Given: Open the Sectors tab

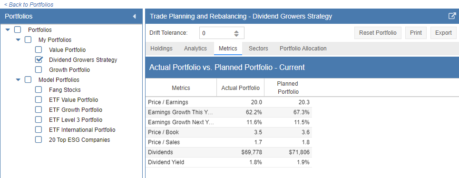Looking at the screenshot, I should 258,49.
